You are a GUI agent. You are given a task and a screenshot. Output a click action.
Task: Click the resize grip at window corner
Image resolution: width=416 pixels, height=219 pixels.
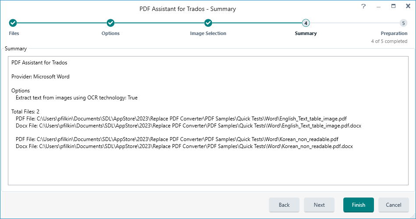tap(413, 216)
